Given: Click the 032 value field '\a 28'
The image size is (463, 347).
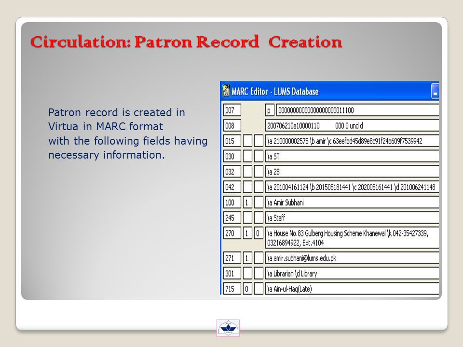Looking at the screenshot, I should pos(352,172).
